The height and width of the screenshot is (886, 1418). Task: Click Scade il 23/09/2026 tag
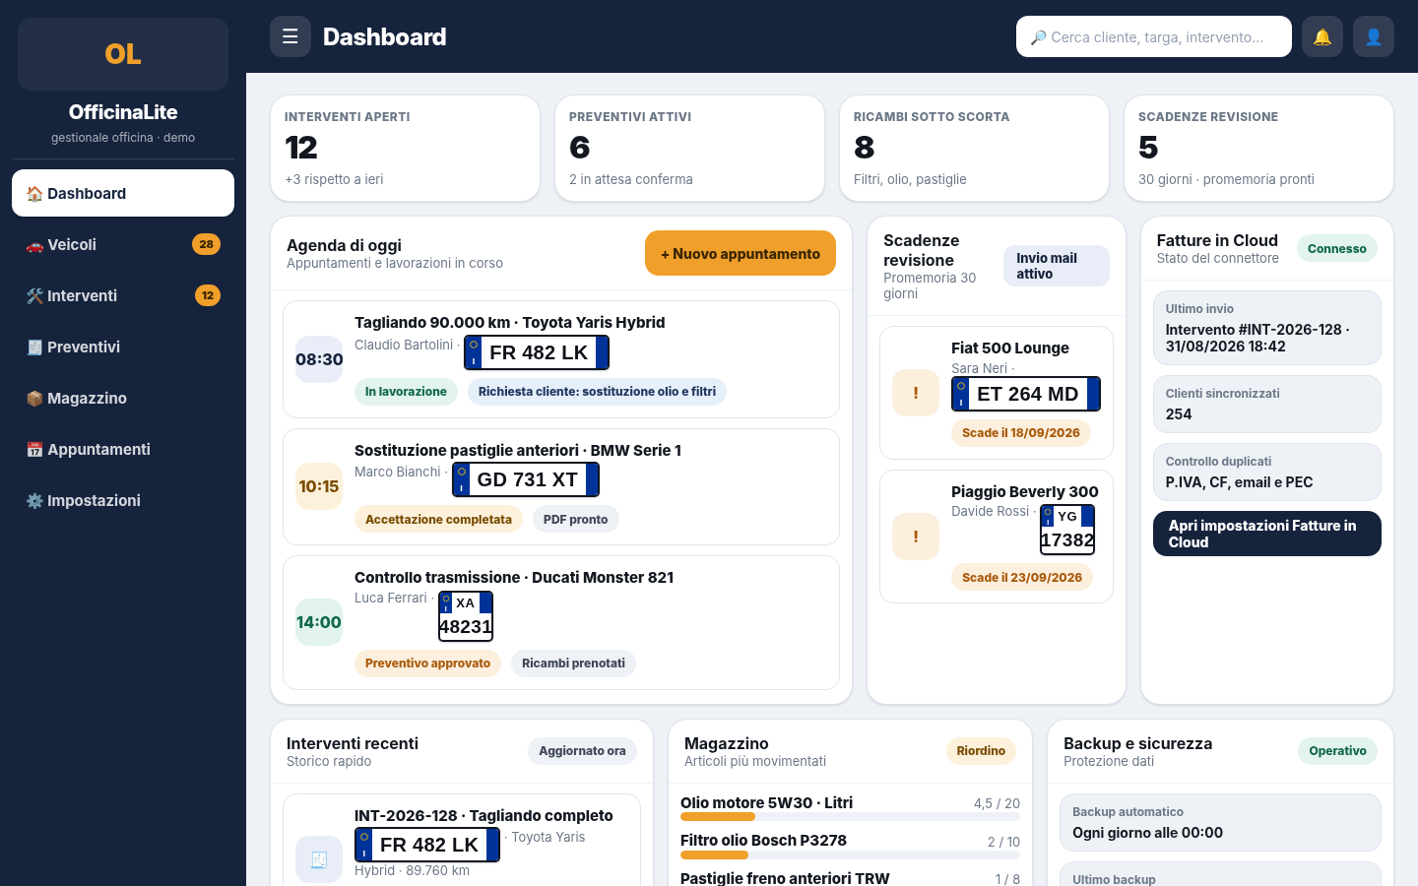point(1022,577)
